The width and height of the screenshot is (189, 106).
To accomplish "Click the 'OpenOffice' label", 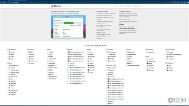I will click(x=112, y=61).
